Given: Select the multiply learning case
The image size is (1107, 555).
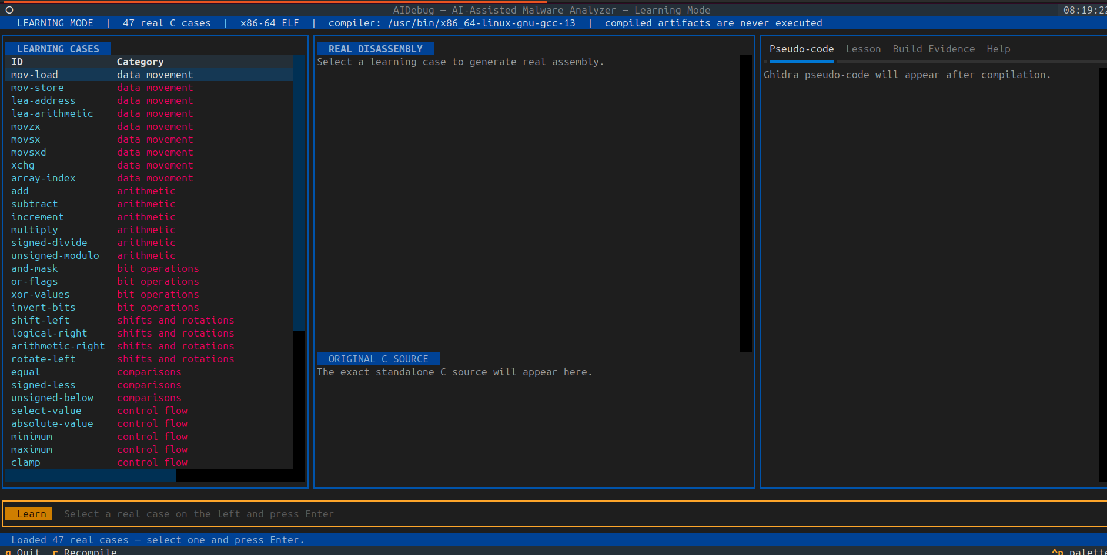Looking at the screenshot, I should pyautogui.click(x=149, y=230).
